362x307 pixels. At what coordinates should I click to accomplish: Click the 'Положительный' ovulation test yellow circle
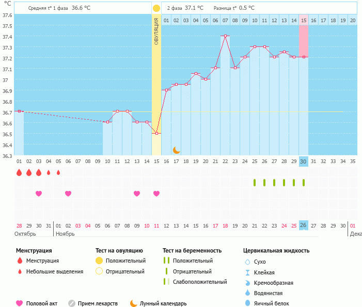(99, 261)
